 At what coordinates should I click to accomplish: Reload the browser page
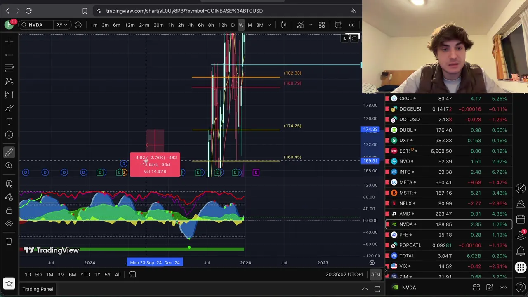pos(28,11)
